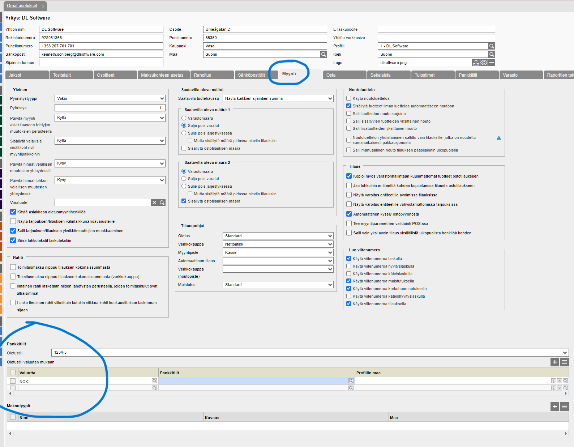574x447 pixels.
Task: Open the list menu for Oletustili valuutan mukaan
Action: click(x=565, y=362)
